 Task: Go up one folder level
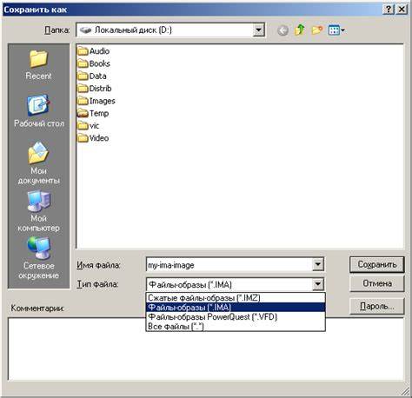click(x=300, y=30)
